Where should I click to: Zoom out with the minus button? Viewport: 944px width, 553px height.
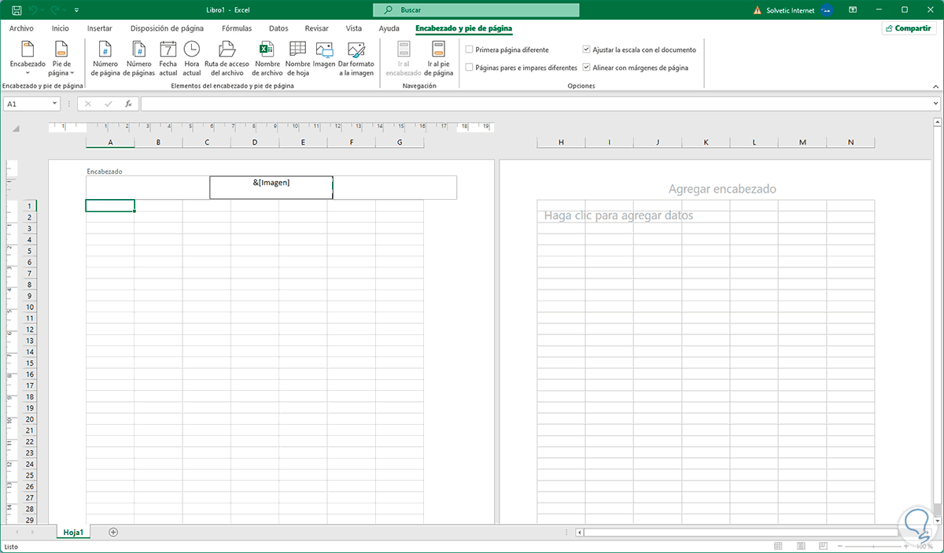pyautogui.click(x=841, y=546)
